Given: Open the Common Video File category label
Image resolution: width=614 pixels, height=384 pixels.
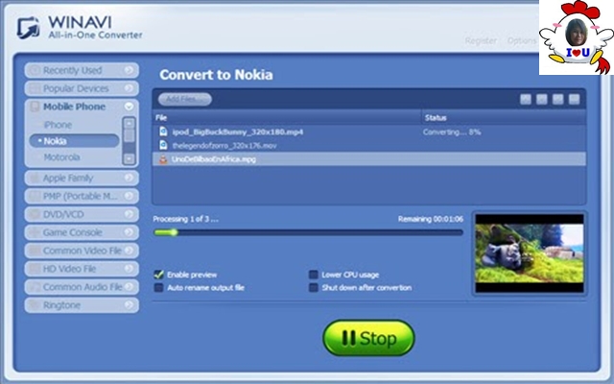Looking at the screenshot, I should [x=82, y=251].
